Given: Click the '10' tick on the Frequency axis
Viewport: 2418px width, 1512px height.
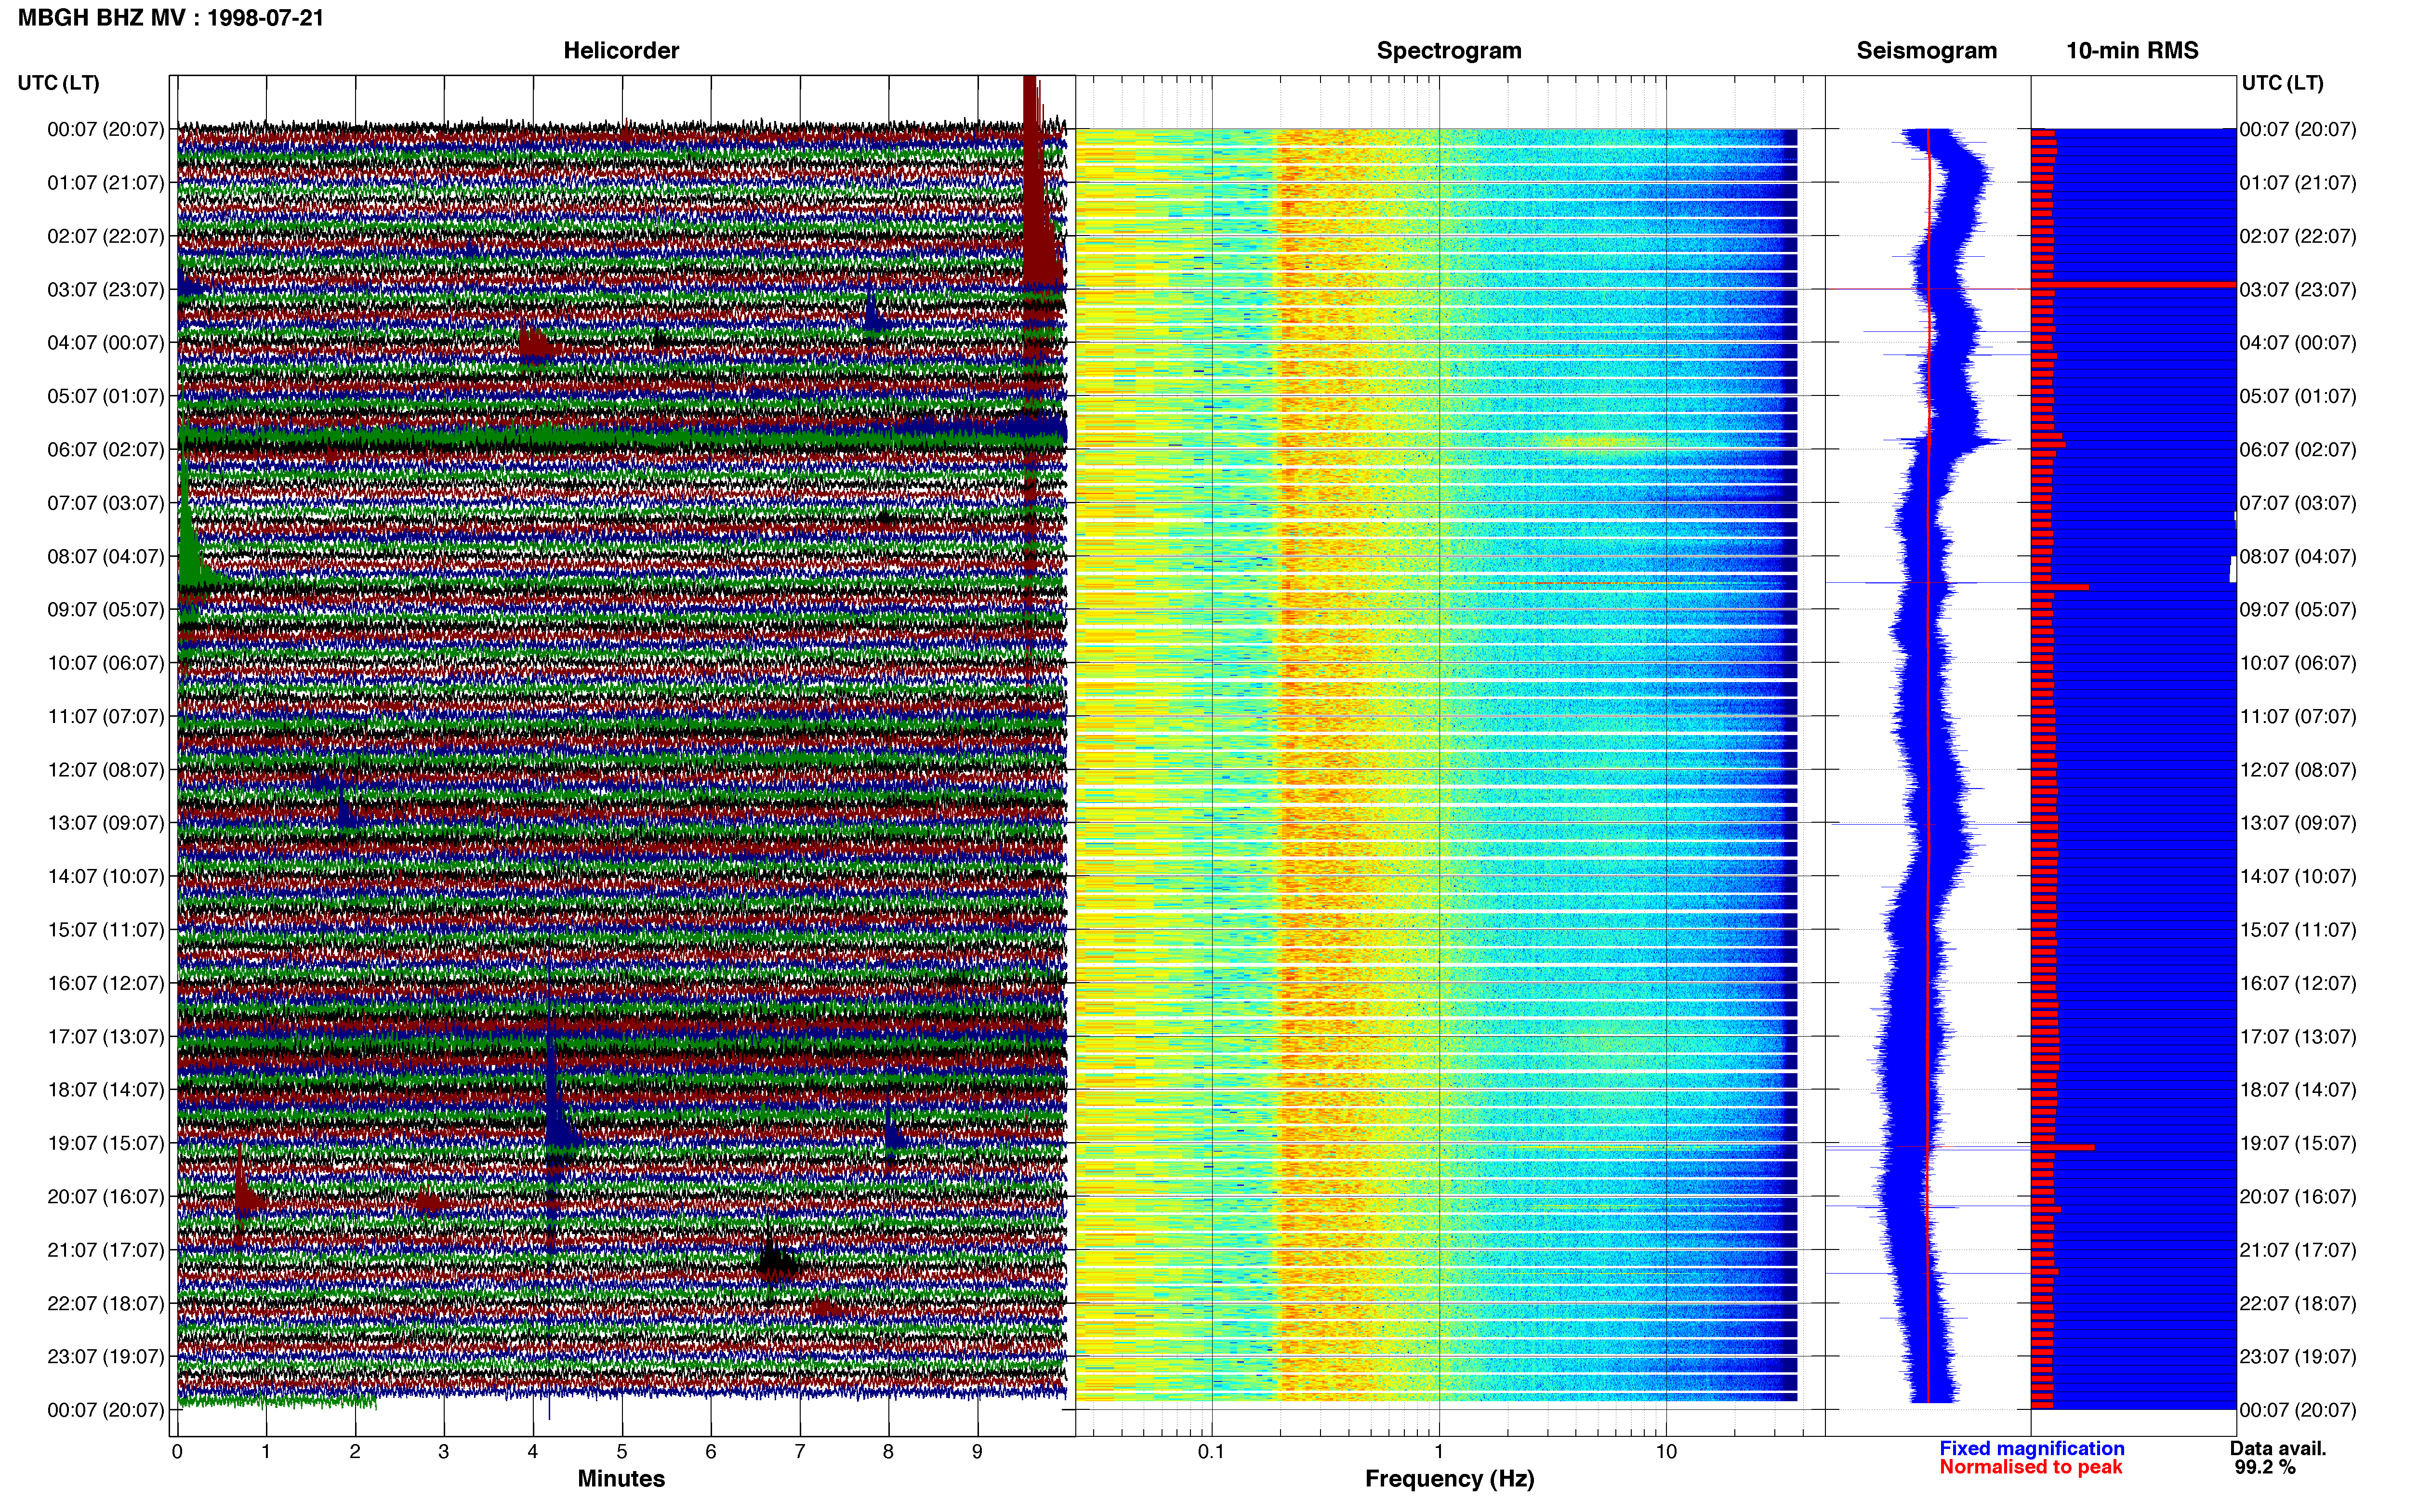Looking at the screenshot, I should tap(1666, 1452).
